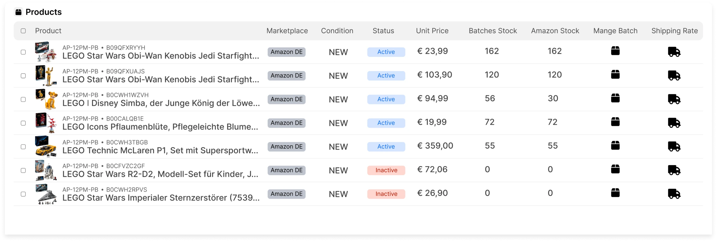Screen dimensions: 717x242
Task: Check the box for B09QFXUAJS product
Action: [23, 76]
